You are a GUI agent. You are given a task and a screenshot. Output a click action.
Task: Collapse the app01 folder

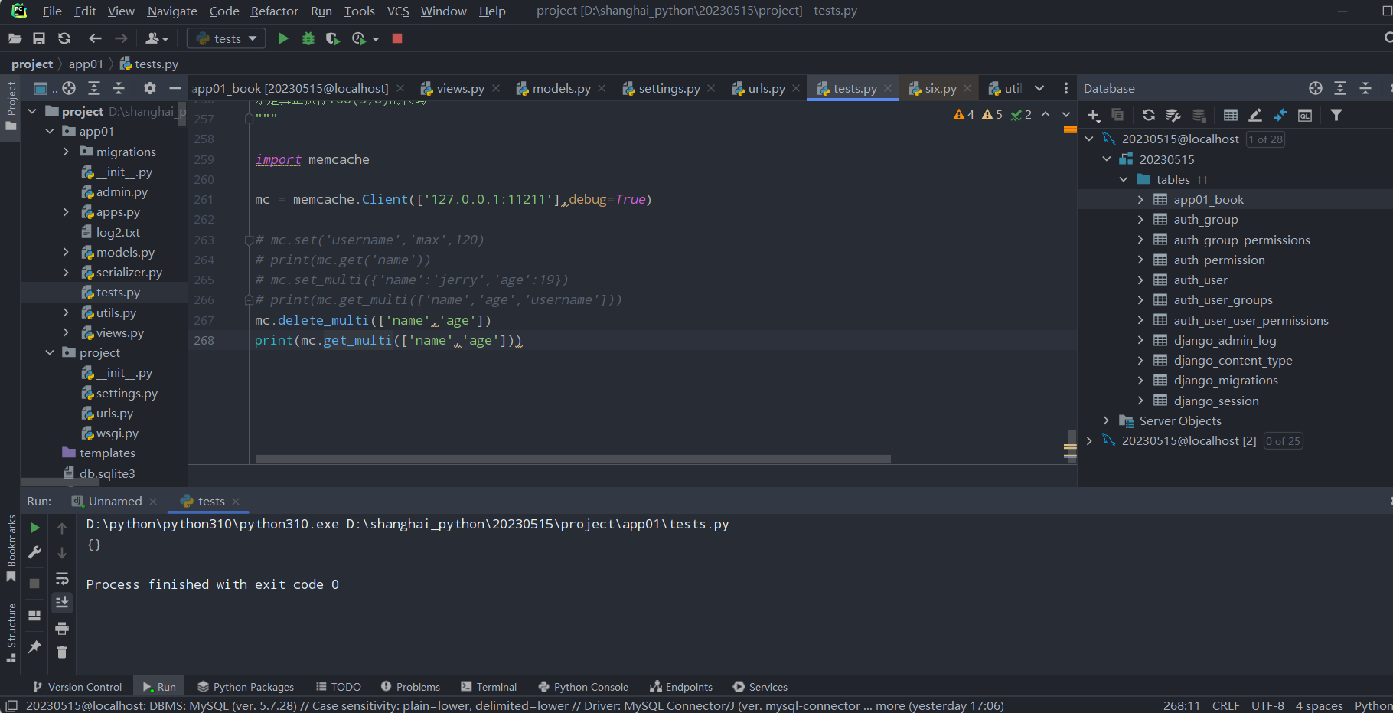coord(50,132)
